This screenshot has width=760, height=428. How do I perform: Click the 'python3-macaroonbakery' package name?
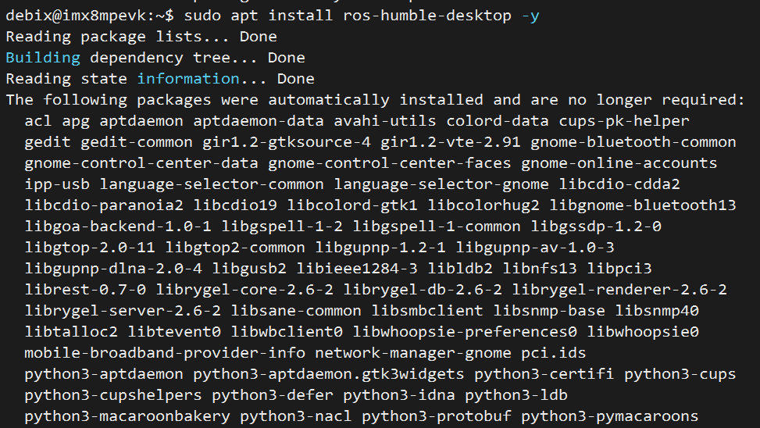(x=127, y=416)
